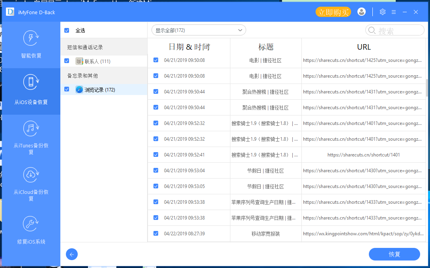Uncheck the 移动家宽报装 row checkbox
The width and height of the screenshot is (430, 268).
pyautogui.click(x=156, y=233)
